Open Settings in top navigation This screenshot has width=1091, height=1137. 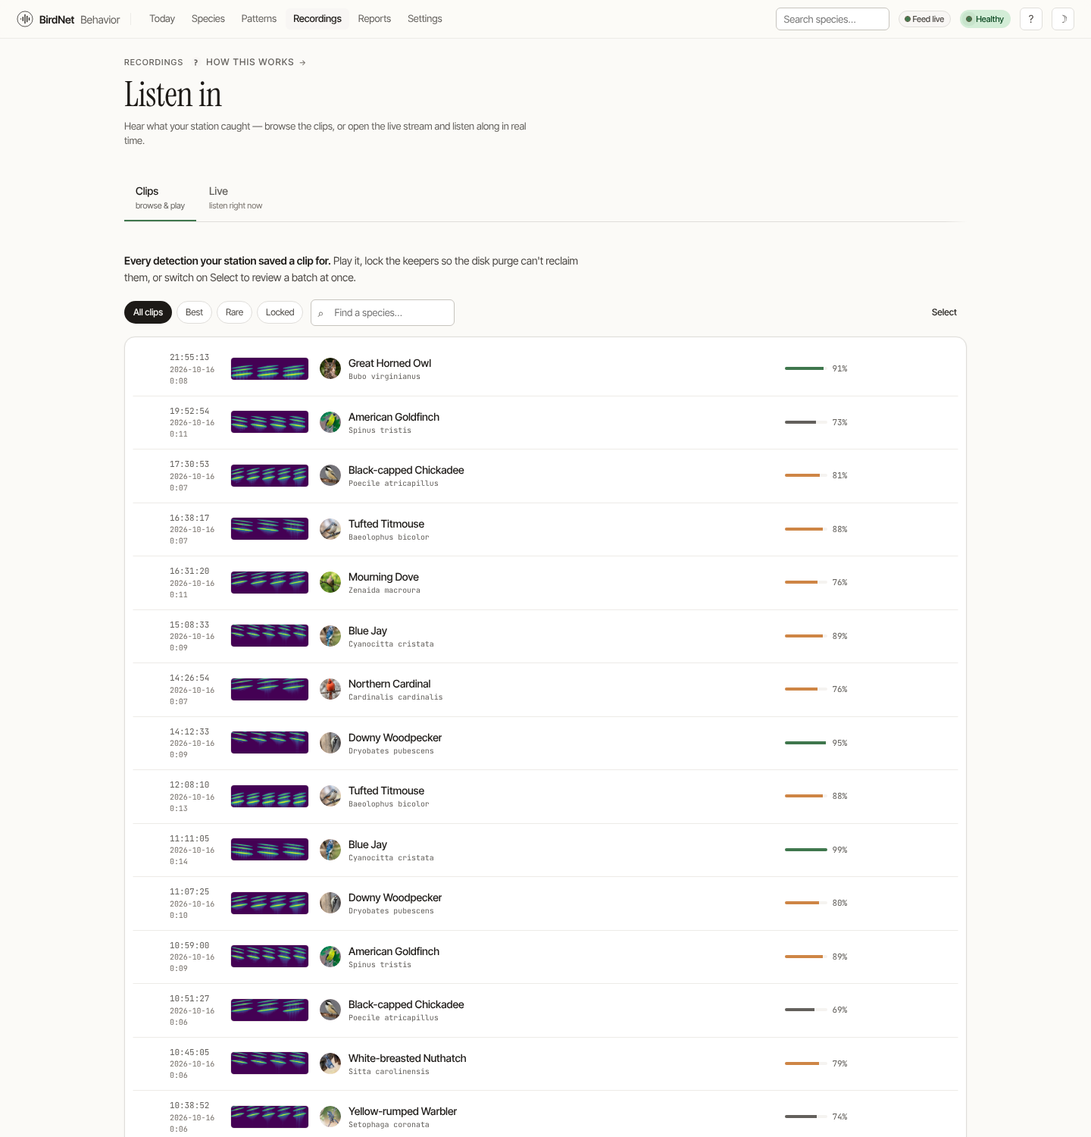[x=425, y=19]
